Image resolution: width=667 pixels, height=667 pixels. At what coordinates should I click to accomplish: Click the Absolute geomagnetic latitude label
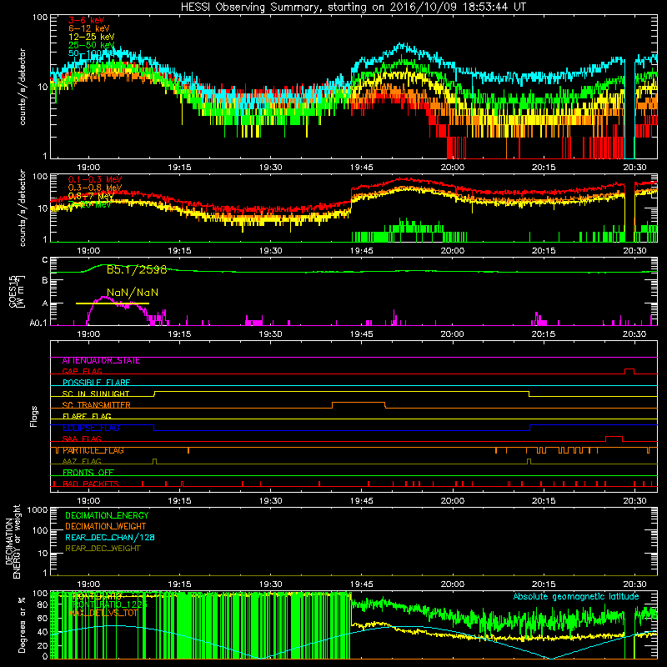coord(576,597)
